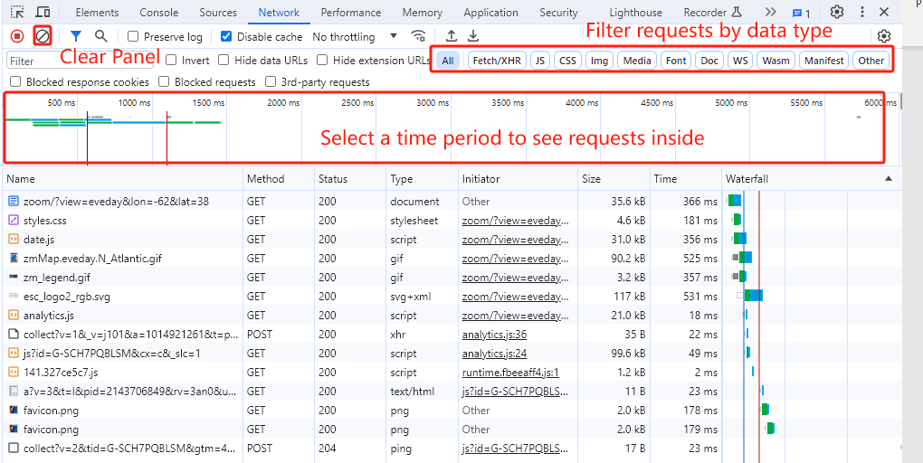Click the export HAR download icon
923x463 pixels.
tap(473, 36)
